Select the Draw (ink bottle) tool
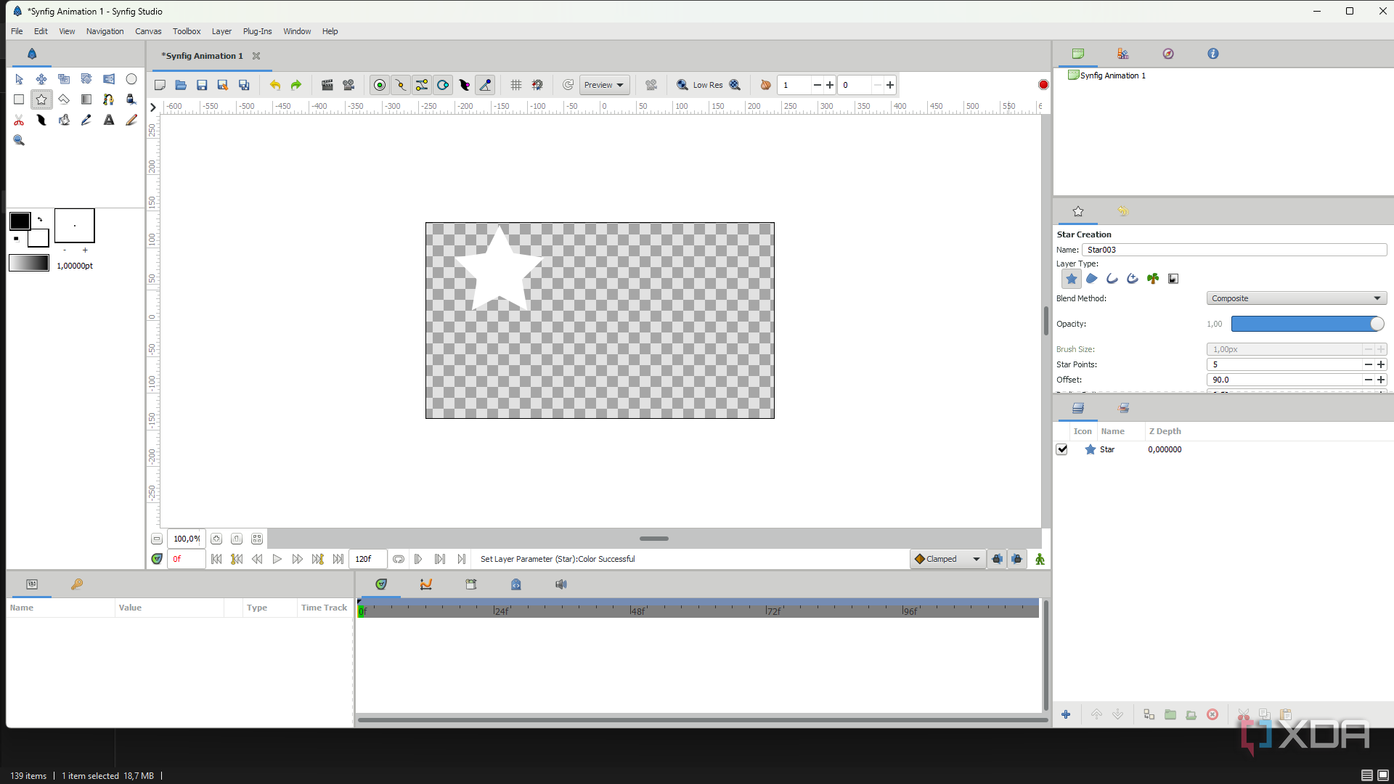Viewport: 1394px width, 784px height. coord(131,99)
